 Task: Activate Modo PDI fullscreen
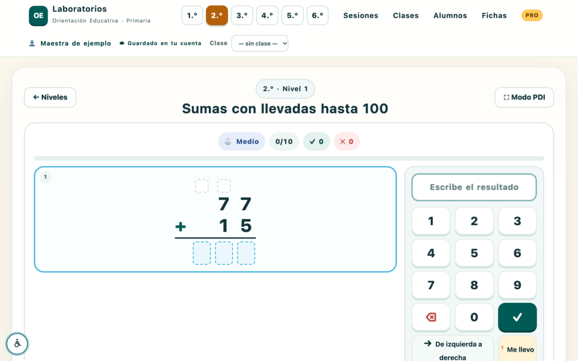coord(524,97)
